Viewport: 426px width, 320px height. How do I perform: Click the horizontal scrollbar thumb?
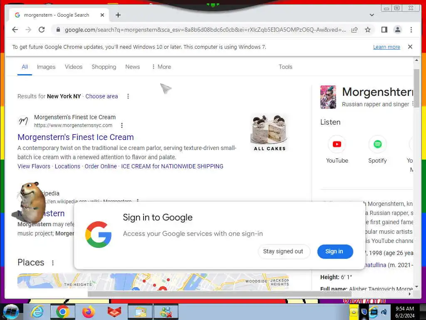point(219,294)
